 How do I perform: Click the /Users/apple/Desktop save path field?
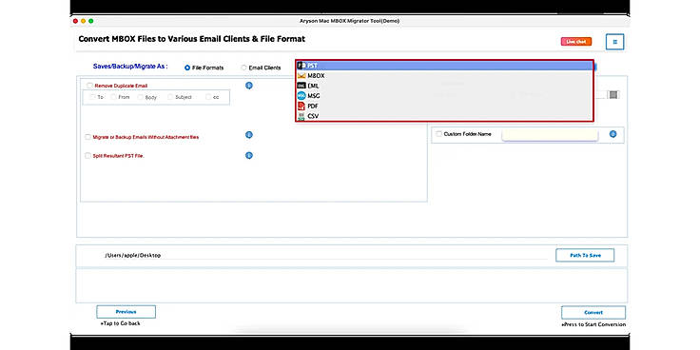pyautogui.click(x=326, y=255)
